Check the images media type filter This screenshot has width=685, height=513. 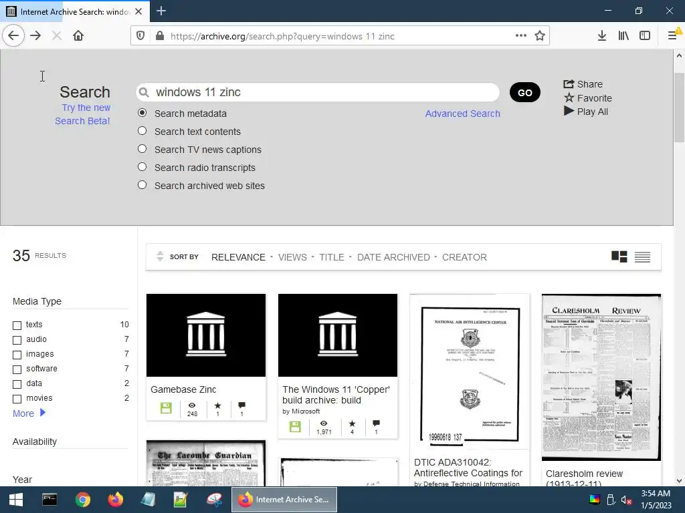[x=17, y=355]
